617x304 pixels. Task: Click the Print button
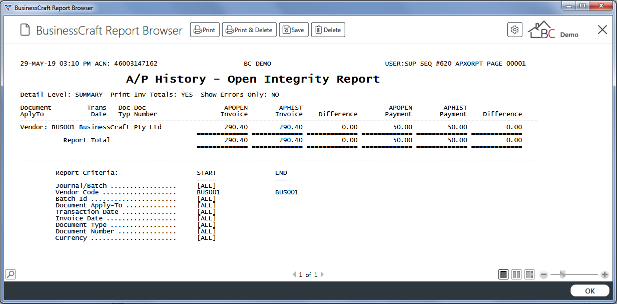pos(205,30)
